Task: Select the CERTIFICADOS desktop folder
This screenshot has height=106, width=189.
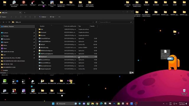Action: [156, 13]
